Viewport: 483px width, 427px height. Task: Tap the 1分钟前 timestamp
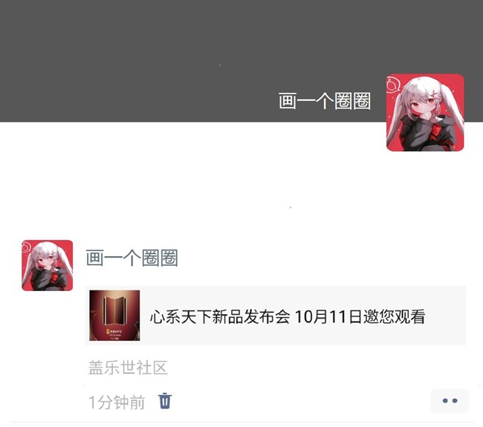[x=117, y=402]
